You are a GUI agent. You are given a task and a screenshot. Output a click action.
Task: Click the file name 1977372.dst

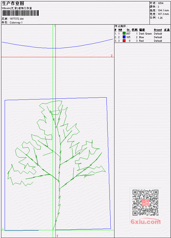click(x=17, y=19)
